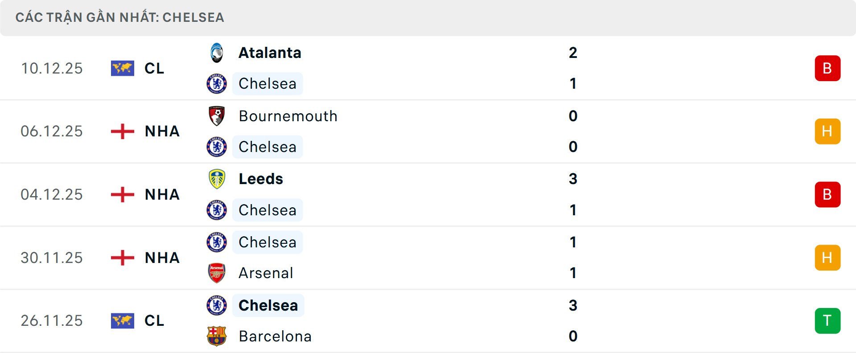Screen dimensions: 856x353
Task: Click the CL competition label on 26.11.25
Action: pyautogui.click(x=154, y=321)
